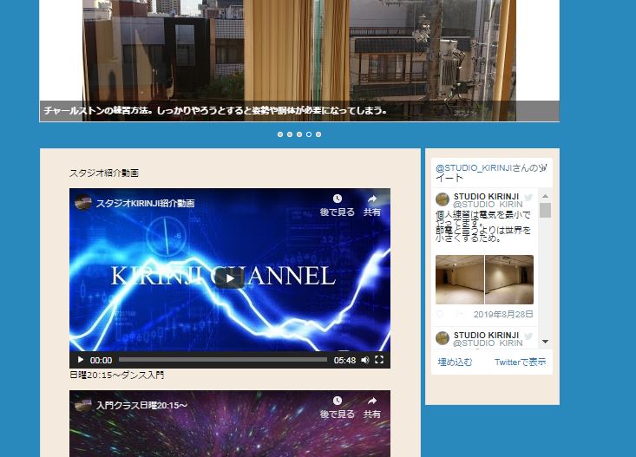Click the Twitter bird icon in first tweet
Image resolution: width=636 pixels, height=457 pixels.
coord(528,198)
